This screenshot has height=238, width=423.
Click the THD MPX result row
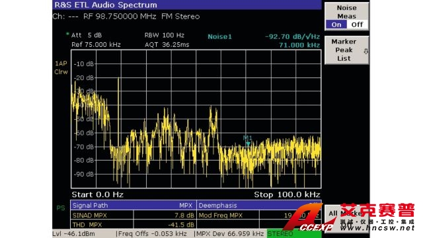tap(134, 225)
